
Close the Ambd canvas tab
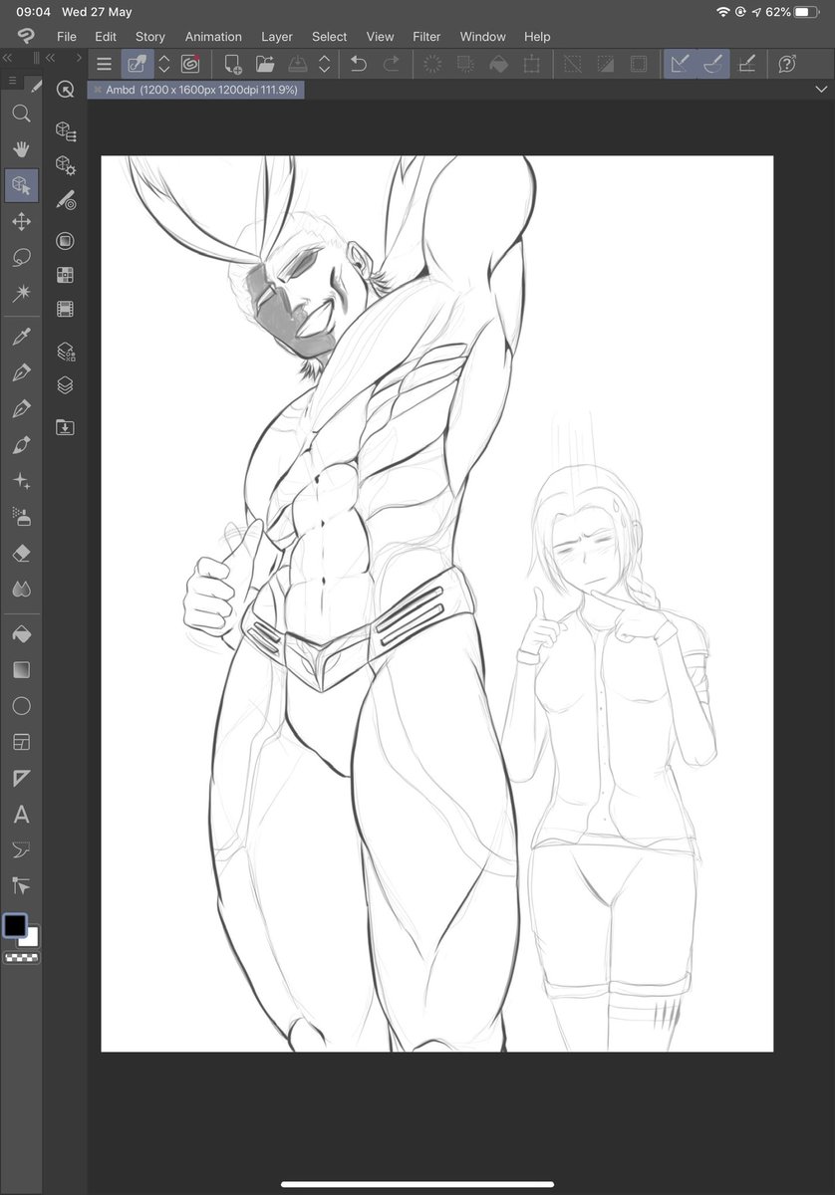click(97, 90)
